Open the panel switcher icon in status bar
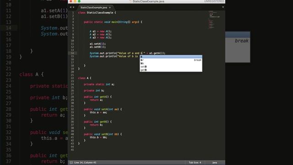The height and width of the screenshot is (165, 293). 71,163
